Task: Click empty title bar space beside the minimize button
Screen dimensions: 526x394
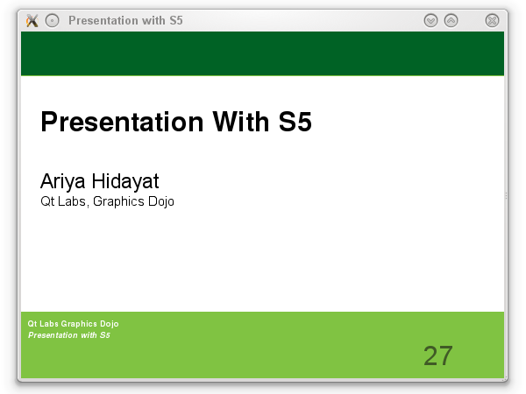Action: 351,20
